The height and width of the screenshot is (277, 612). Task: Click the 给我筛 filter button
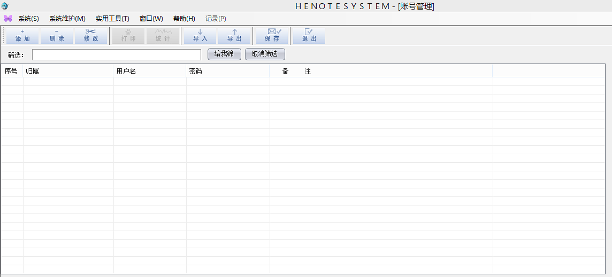click(224, 54)
